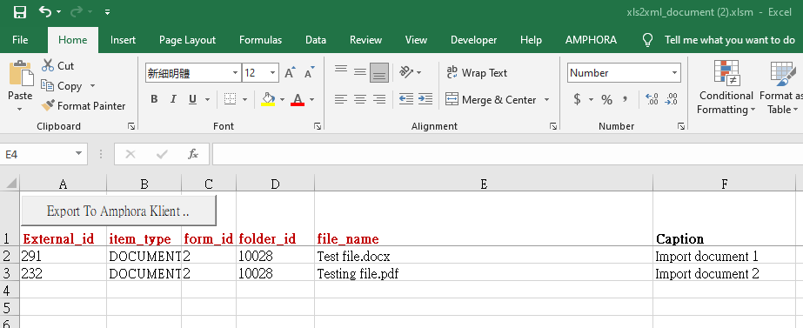Toggle bold formatting

pos(154,99)
